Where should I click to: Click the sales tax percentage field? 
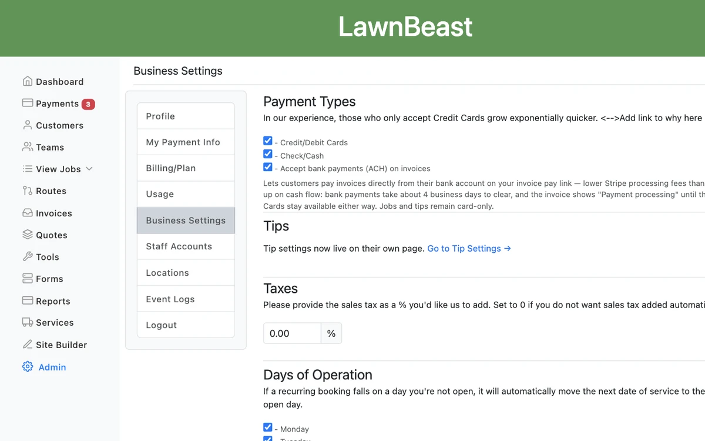pyautogui.click(x=292, y=333)
